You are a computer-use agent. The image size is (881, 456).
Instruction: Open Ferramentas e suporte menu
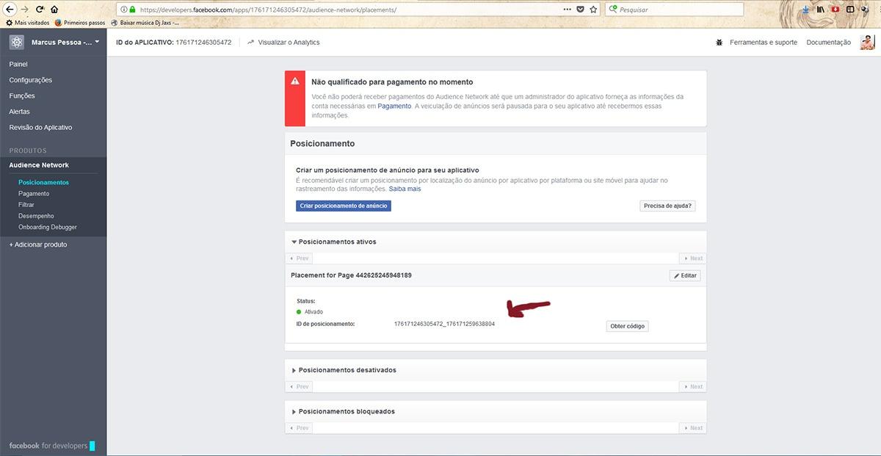[x=764, y=43]
